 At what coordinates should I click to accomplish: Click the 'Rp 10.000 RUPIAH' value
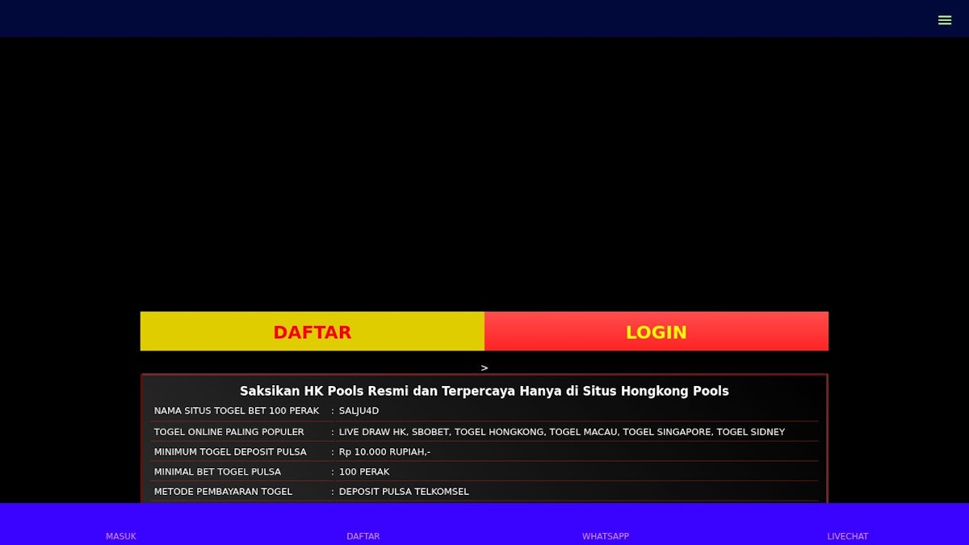384,452
